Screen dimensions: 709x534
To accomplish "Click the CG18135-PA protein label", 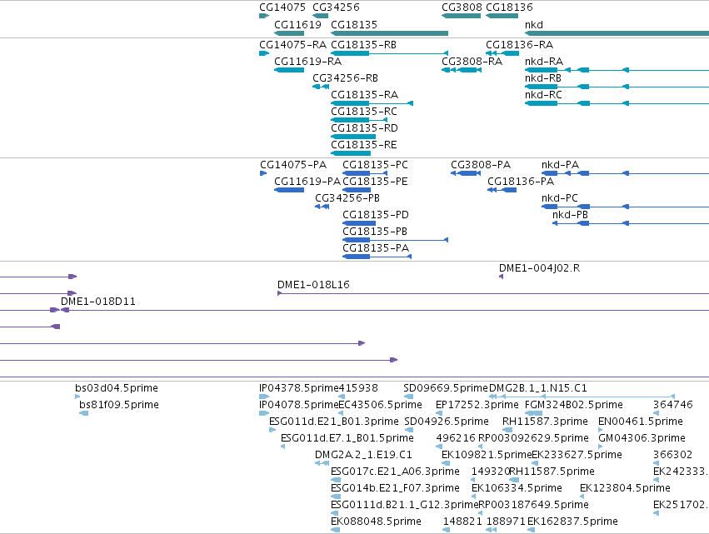I will pos(376,249).
